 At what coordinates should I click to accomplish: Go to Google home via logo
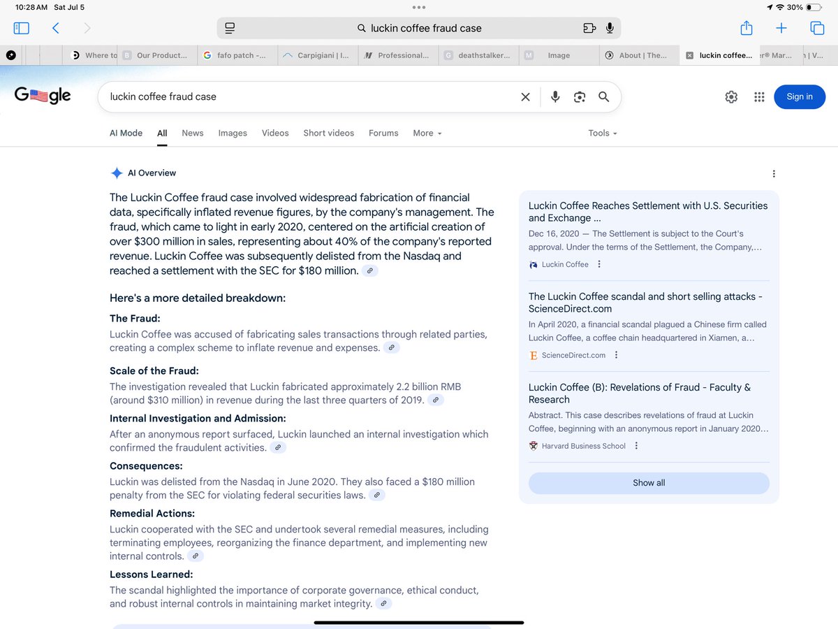tap(43, 96)
